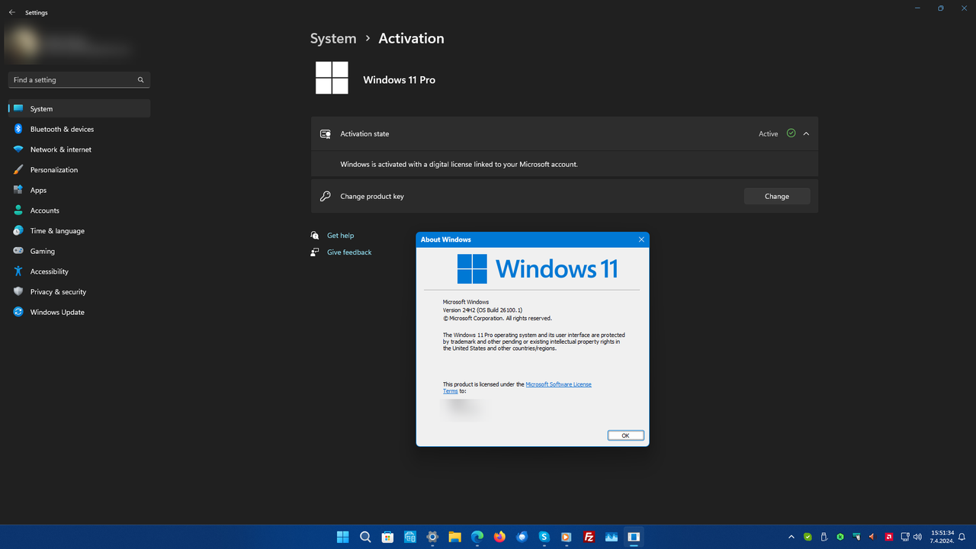Open the taskbar icon next to Microsoft Store
Image resolution: width=976 pixels, height=549 pixels.
(x=409, y=537)
